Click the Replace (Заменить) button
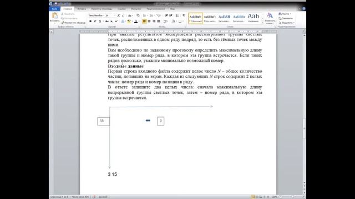The width and height of the screenshot is (355, 199). pos(286,18)
